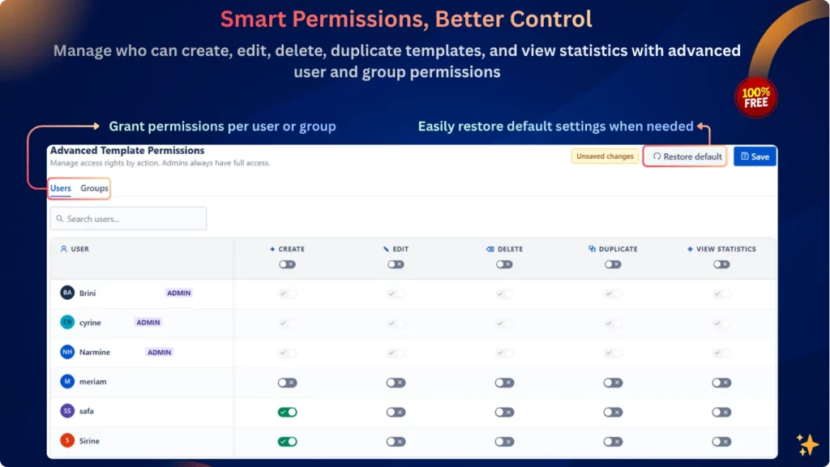
Task: Enable Edit permission for meriam
Action: (x=396, y=383)
